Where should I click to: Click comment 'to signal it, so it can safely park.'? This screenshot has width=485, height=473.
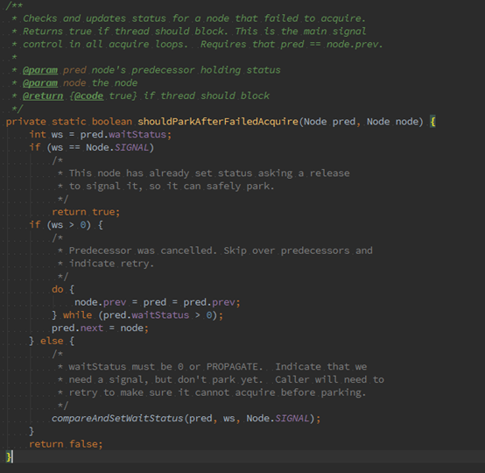pyautogui.click(x=172, y=186)
